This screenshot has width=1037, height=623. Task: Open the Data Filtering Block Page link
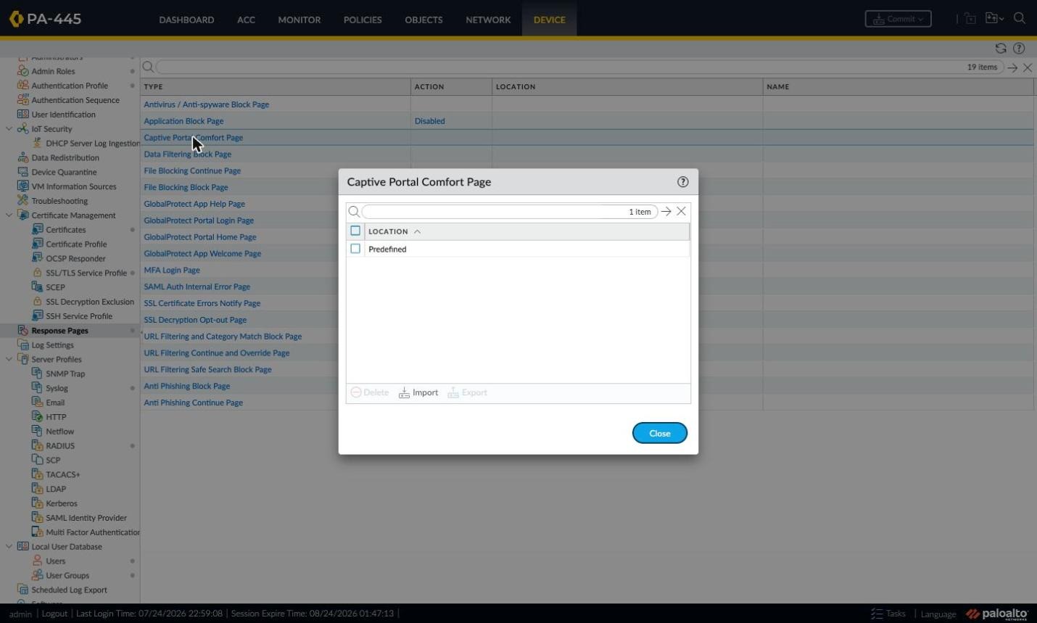tap(187, 154)
